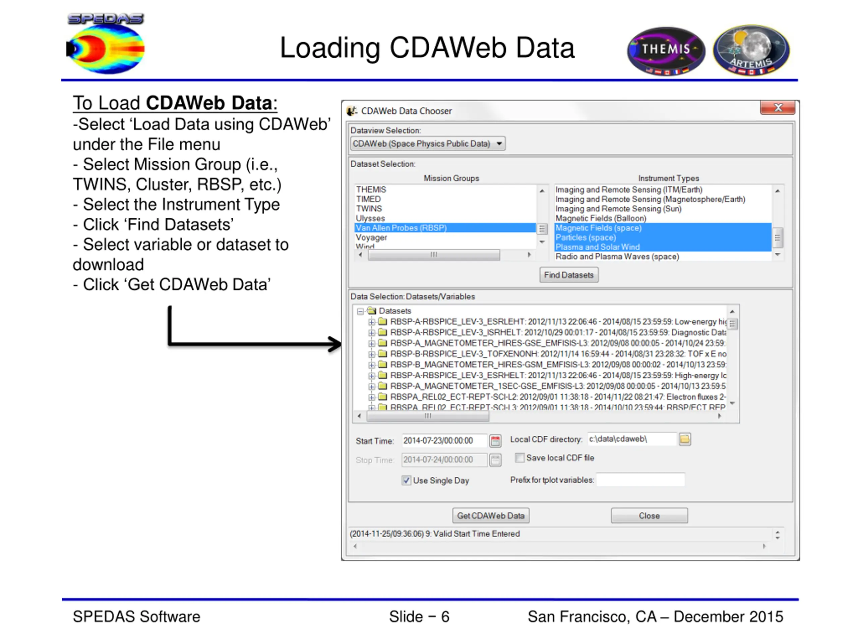
Task: Click datasets tree scroll down arrow
Action: [x=732, y=403]
